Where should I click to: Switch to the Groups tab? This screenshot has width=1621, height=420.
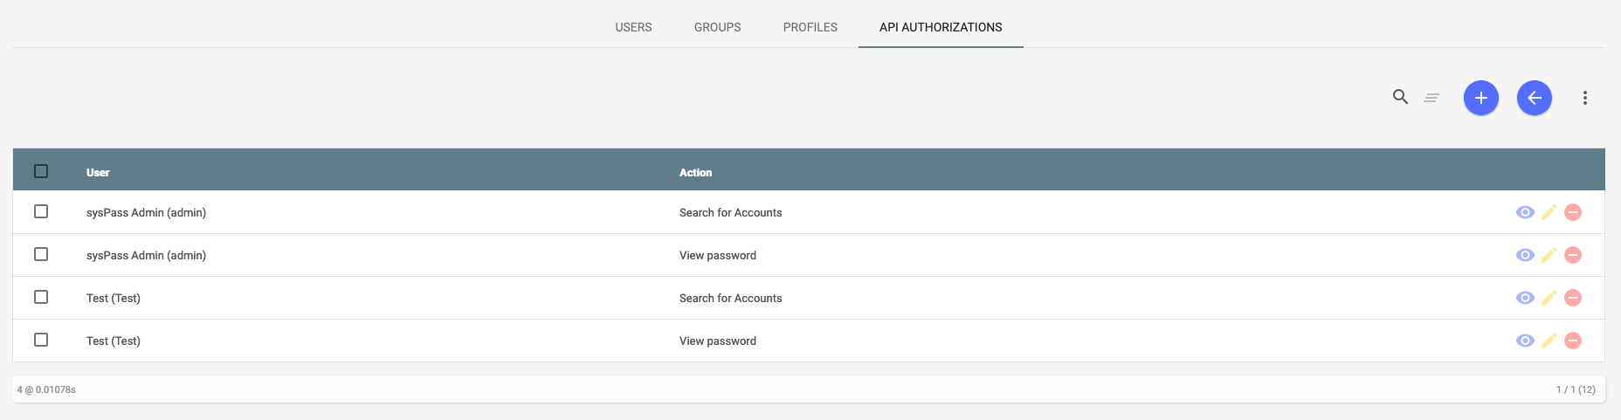[717, 27]
